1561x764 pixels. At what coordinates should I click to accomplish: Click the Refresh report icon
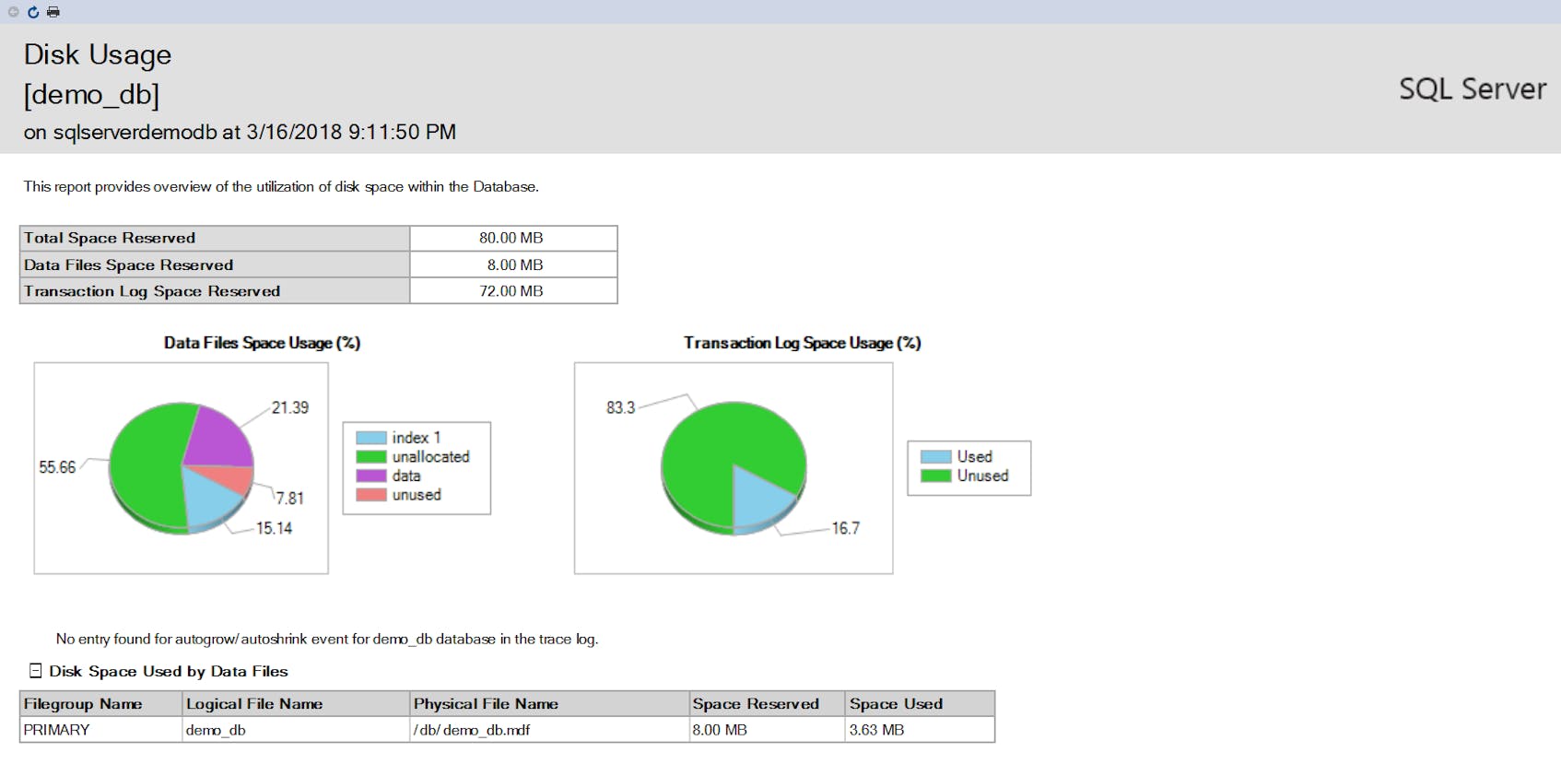pyautogui.click(x=33, y=12)
